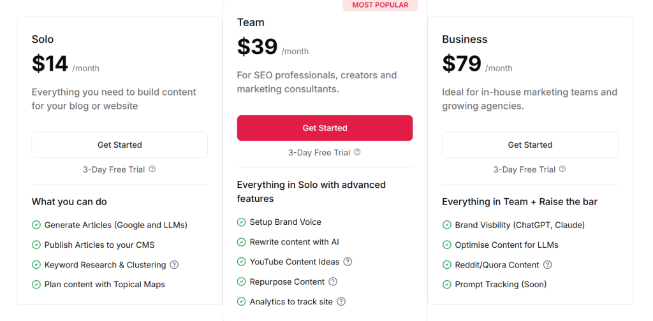This screenshot has height=321, width=653.
Task: Show info icon beside Business 3-Day Free Trial
Action: click(x=562, y=169)
